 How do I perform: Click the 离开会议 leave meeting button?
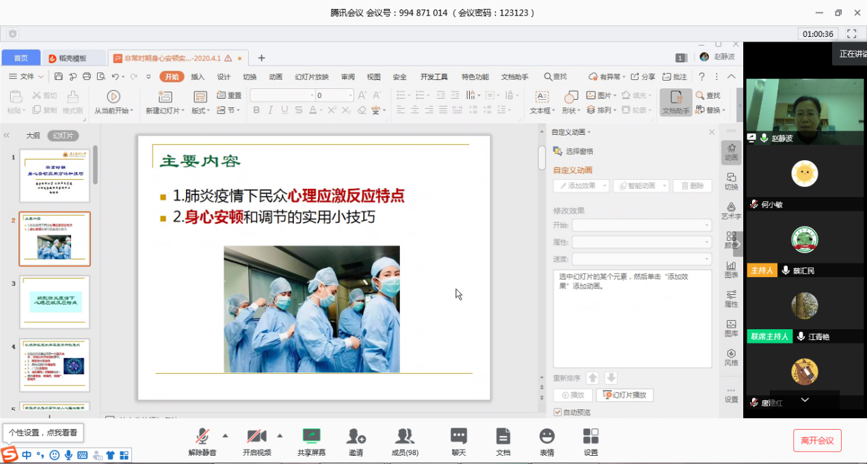coord(817,440)
